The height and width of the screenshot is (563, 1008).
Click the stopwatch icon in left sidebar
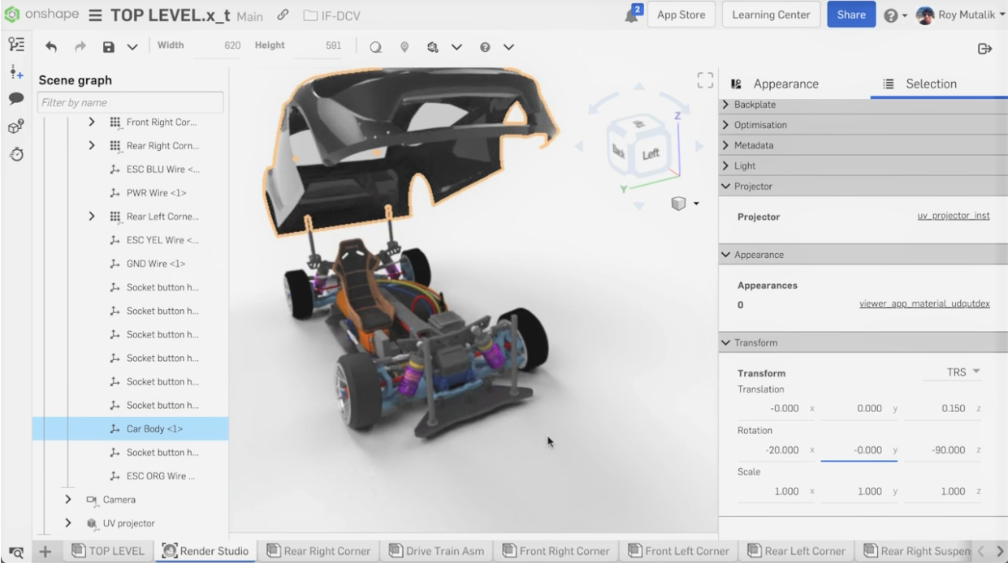15,153
